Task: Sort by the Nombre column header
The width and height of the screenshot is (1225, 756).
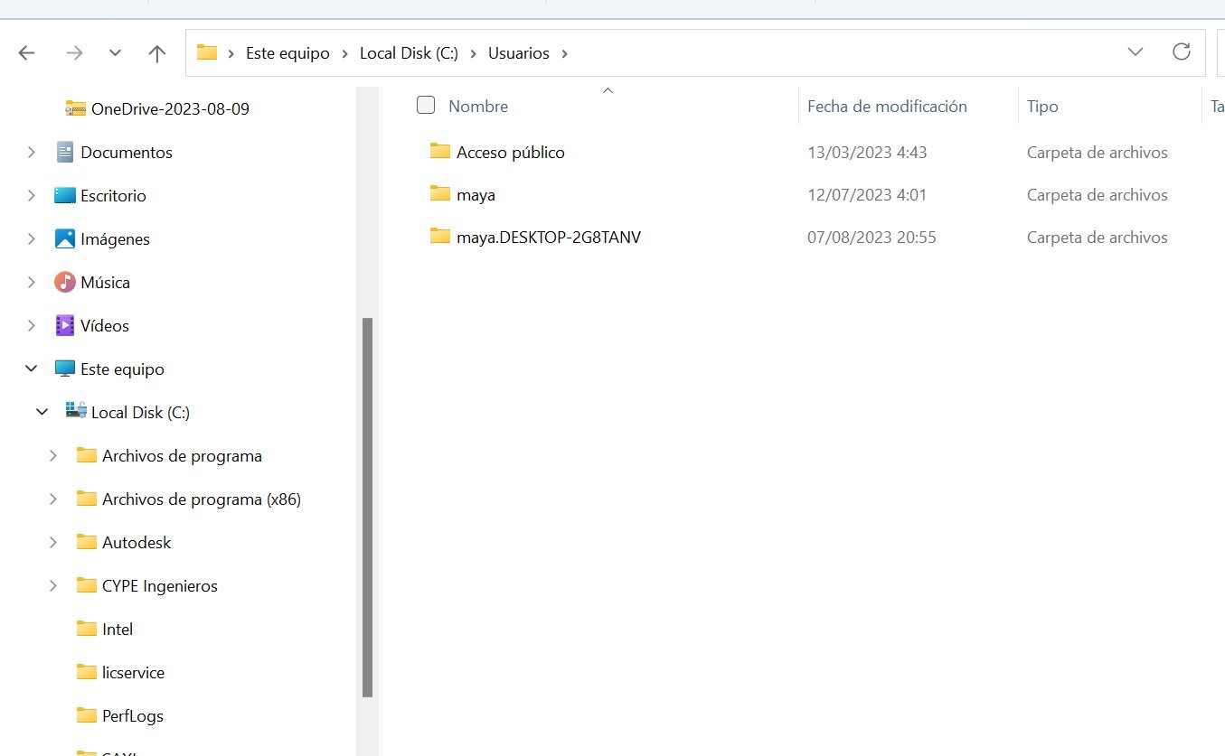Action: click(x=478, y=107)
